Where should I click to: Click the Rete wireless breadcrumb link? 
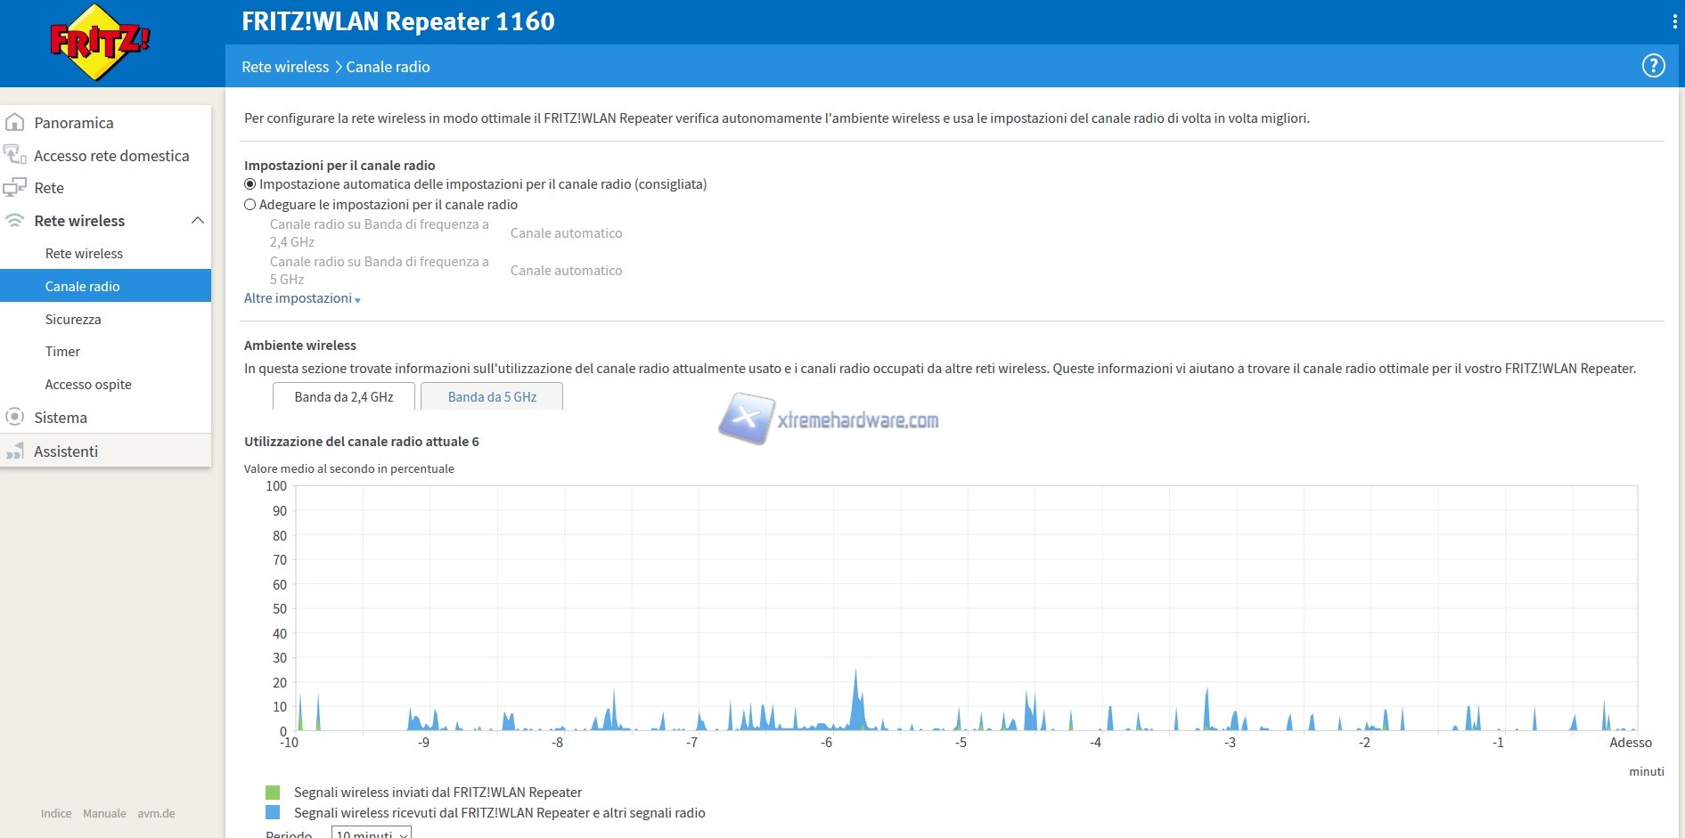click(x=285, y=67)
